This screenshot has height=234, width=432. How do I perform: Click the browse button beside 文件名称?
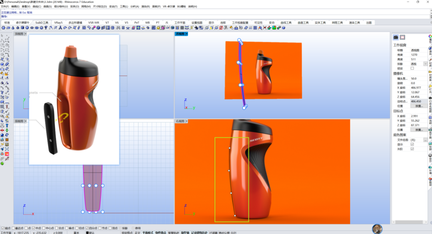tap(425, 140)
